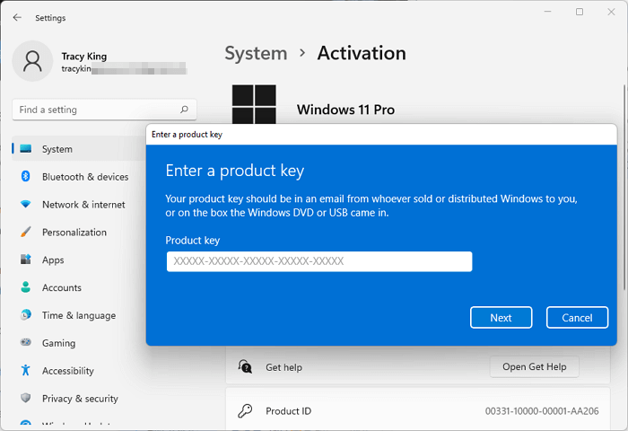Click the Apps icon in sidebar
Screen dimensions: 628x431
click(x=26, y=259)
